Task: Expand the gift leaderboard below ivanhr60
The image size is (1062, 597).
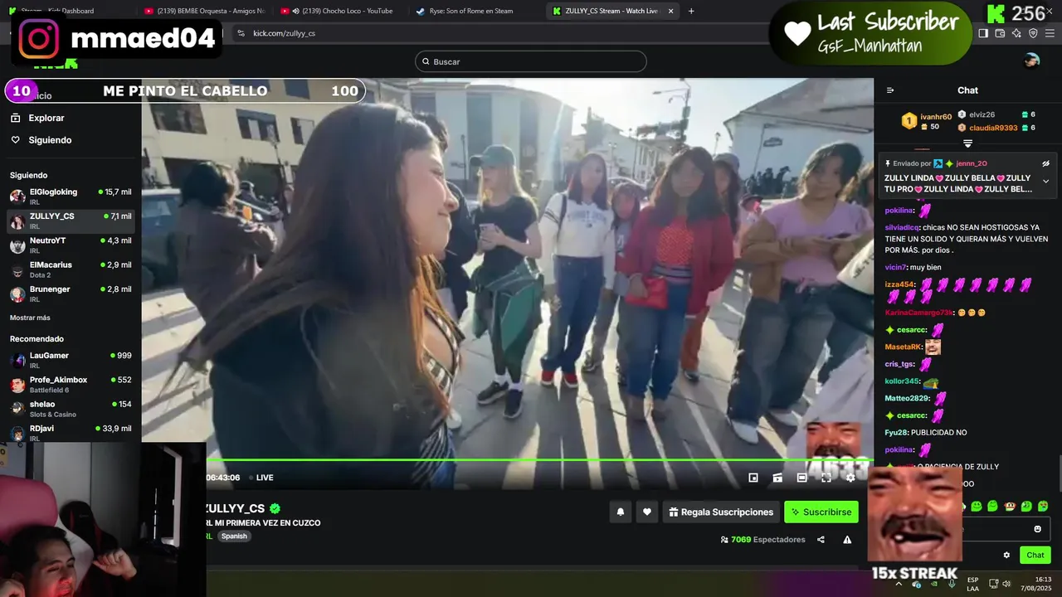Action: pos(967,144)
